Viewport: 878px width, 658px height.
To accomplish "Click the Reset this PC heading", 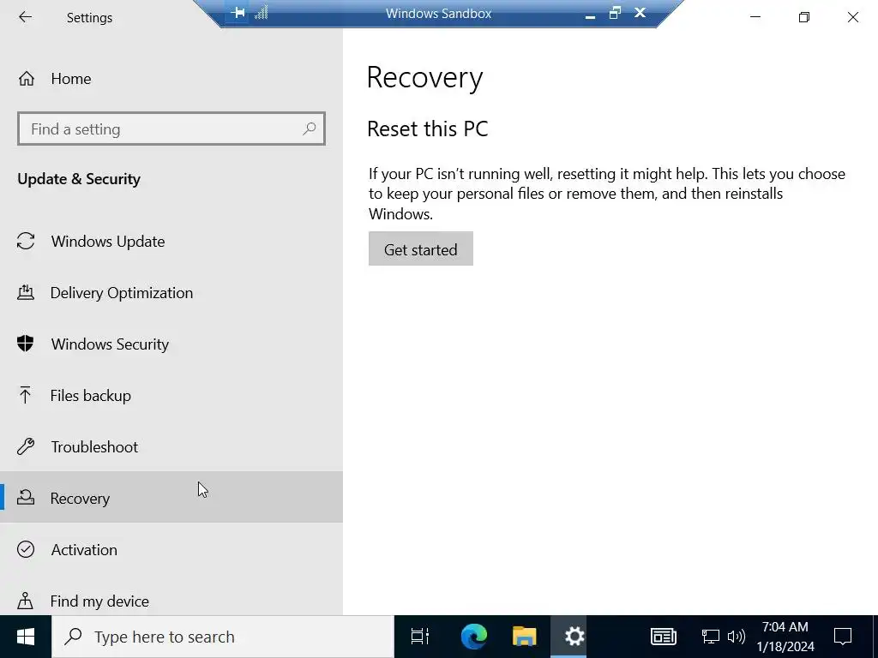I will point(428,129).
